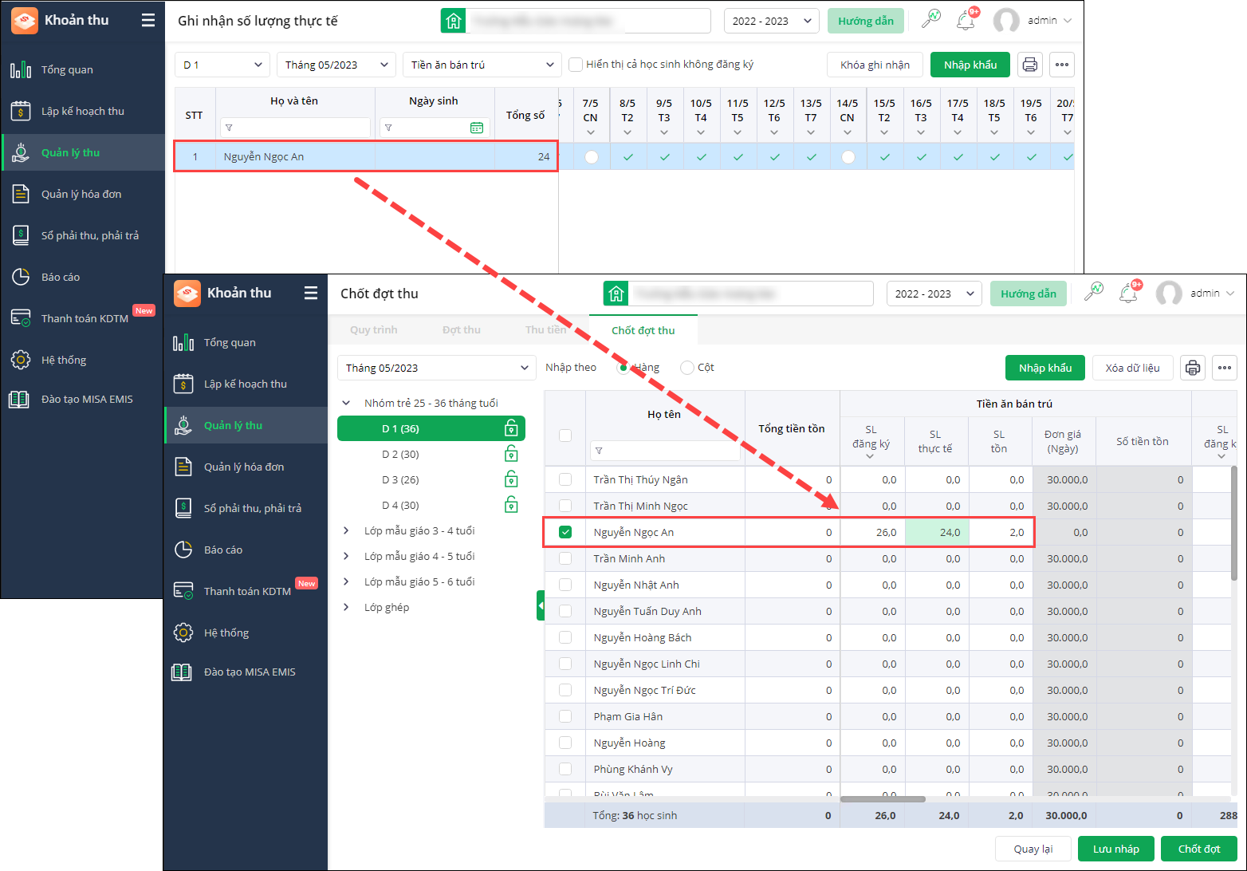
Task: Tick the checkbox for Trần Thị Thúy Ngân
Action: [565, 479]
